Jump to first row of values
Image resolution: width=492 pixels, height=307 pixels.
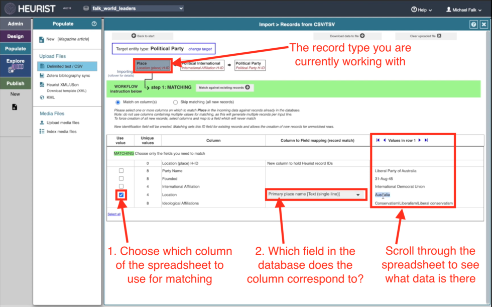click(x=378, y=140)
